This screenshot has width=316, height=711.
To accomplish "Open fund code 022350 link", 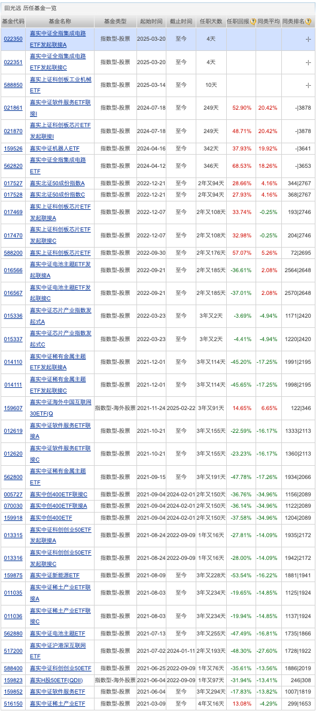I will (13, 39).
